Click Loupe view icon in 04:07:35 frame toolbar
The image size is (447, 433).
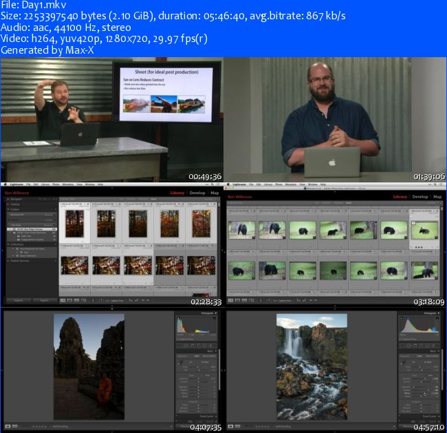[8, 426]
